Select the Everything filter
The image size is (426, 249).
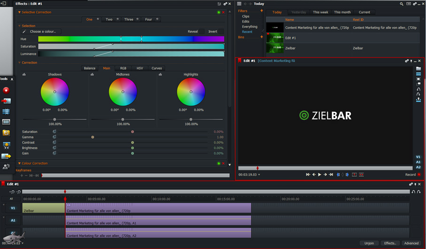click(x=250, y=27)
